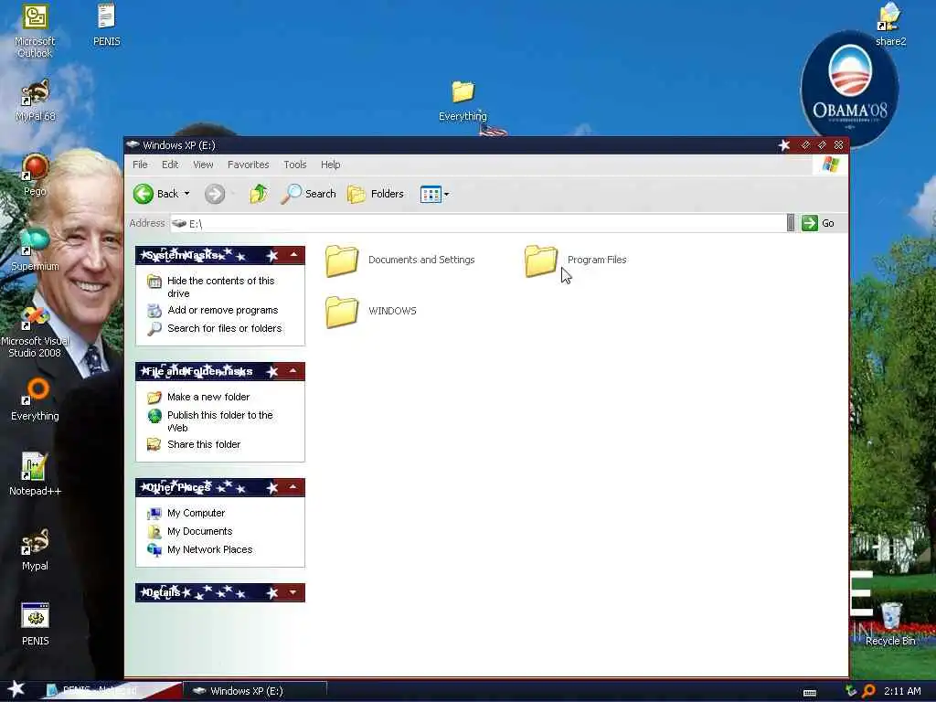Click the Windows flag logo in Explorer

pyautogui.click(x=831, y=165)
